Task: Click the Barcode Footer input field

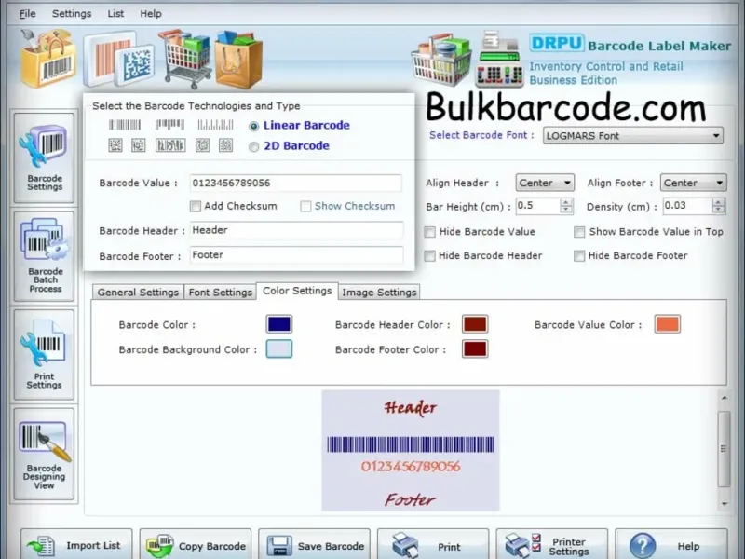Action: [296, 254]
